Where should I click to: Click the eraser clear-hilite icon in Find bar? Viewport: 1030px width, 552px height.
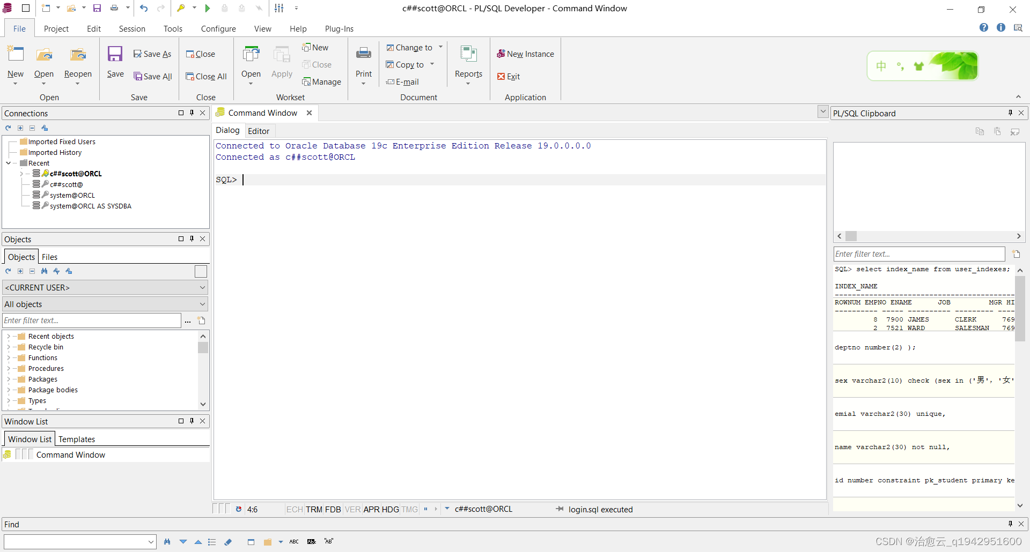click(x=229, y=542)
